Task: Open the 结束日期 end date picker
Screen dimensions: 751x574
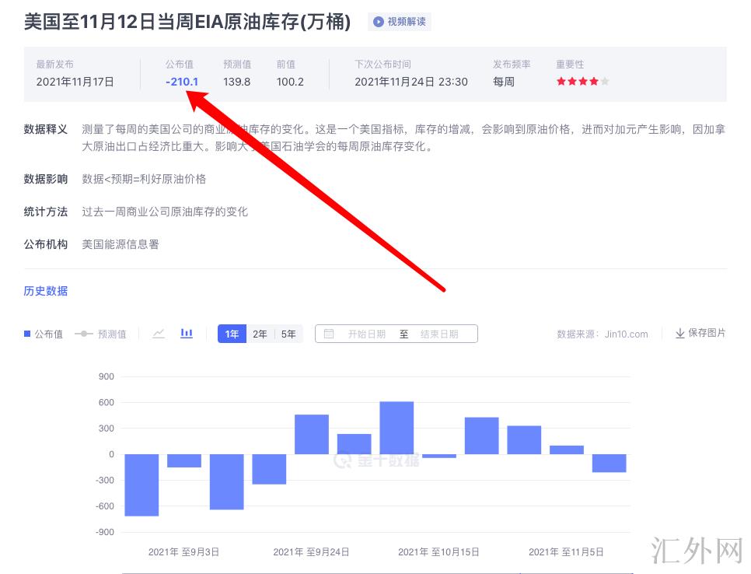Action: point(438,334)
